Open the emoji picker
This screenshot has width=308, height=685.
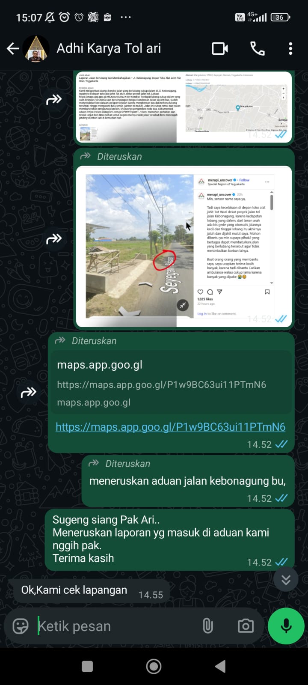[21, 626]
